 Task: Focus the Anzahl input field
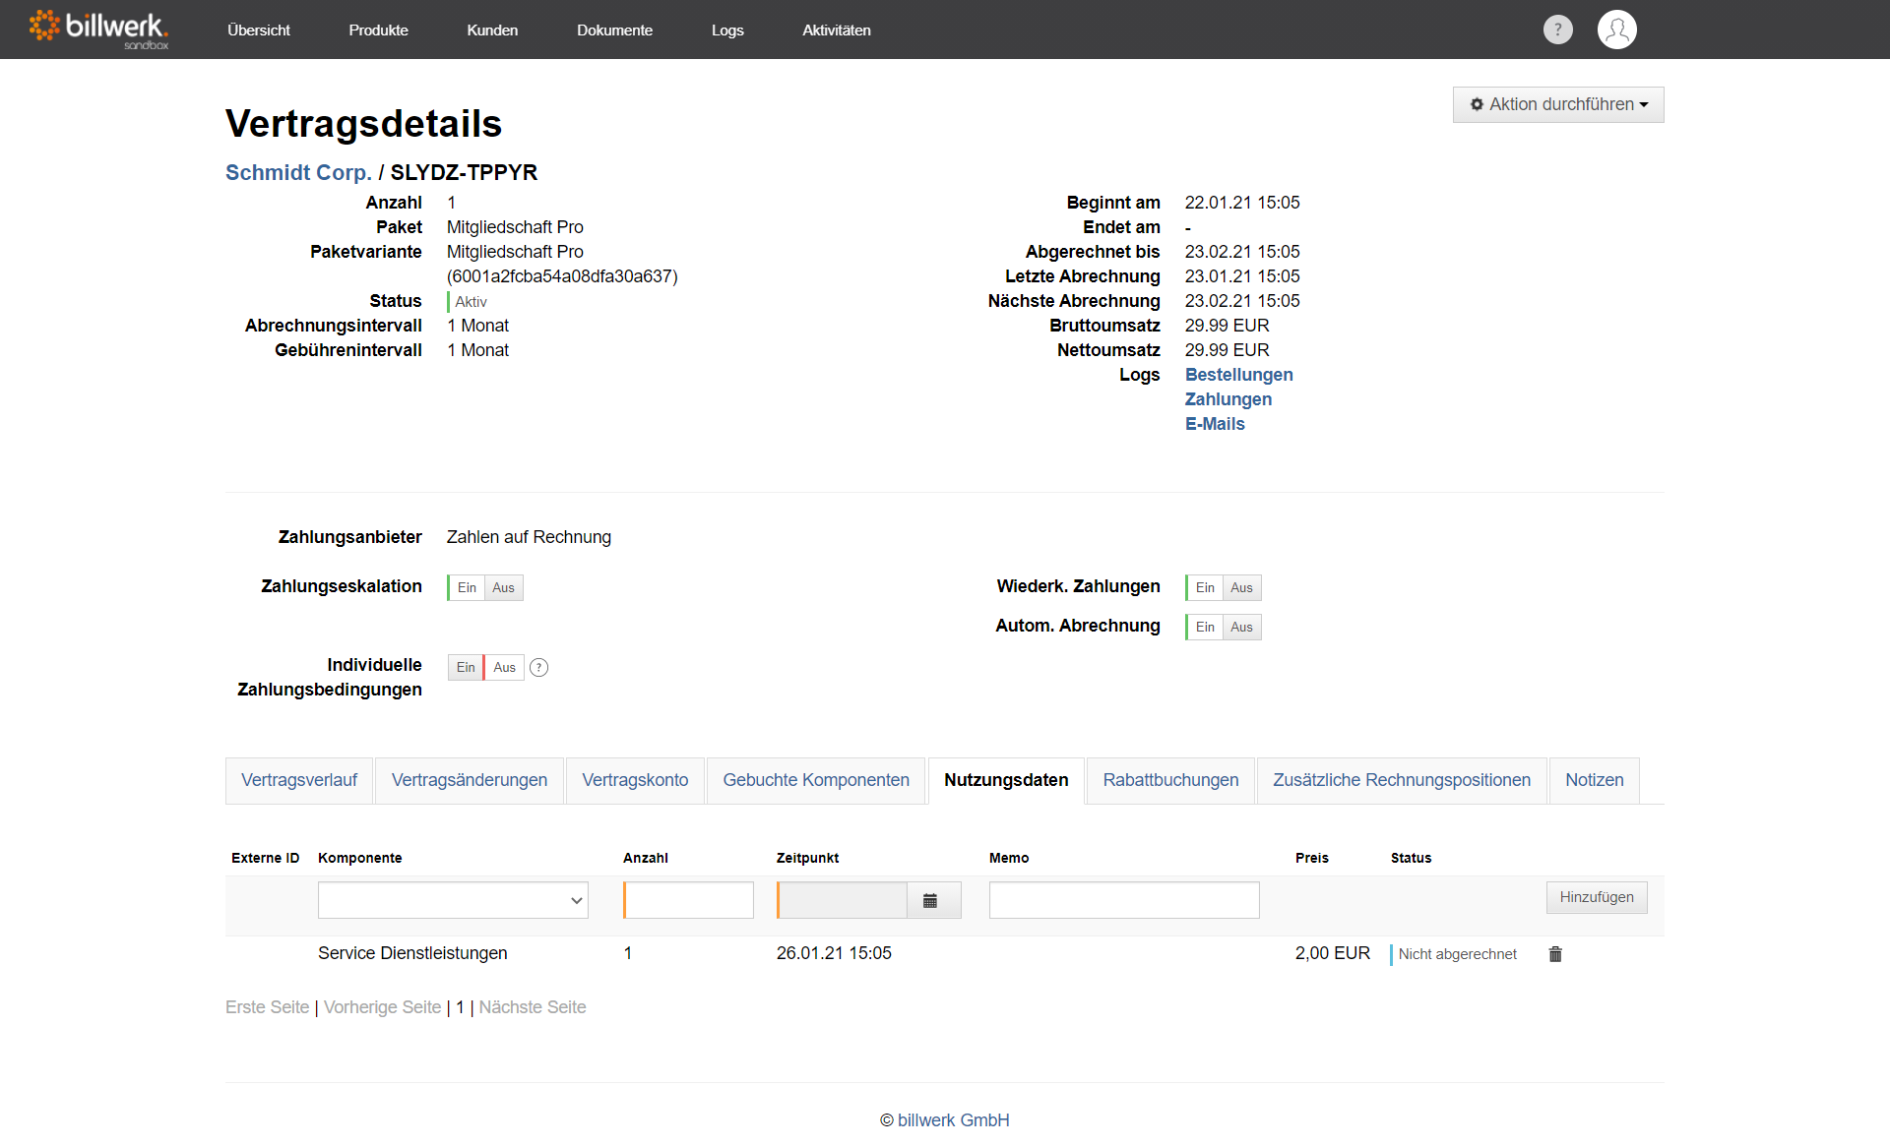tap(689, 900)
